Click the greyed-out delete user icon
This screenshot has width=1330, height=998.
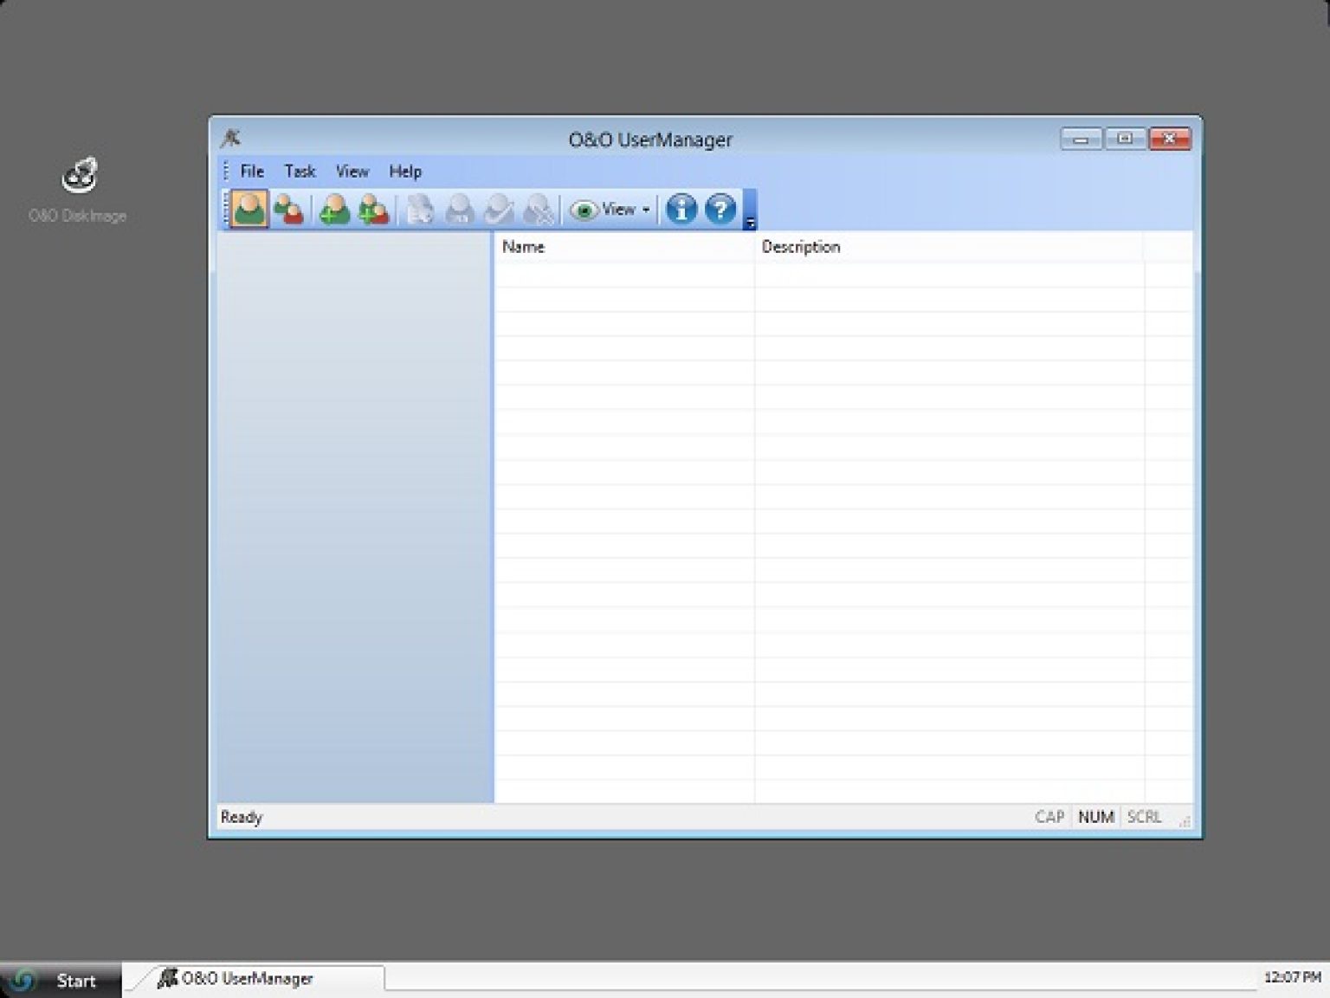click(x=539, y=209)
